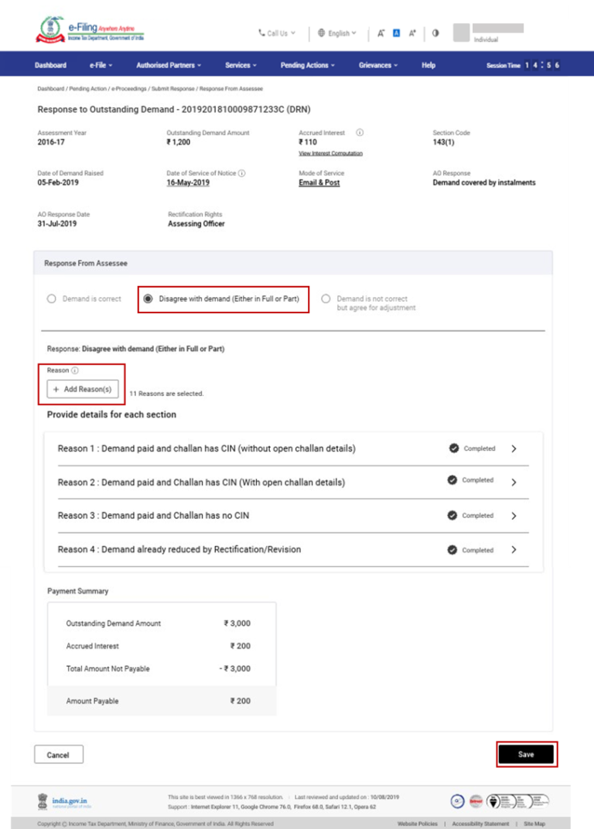Click the Save button

tap(526, 754)
